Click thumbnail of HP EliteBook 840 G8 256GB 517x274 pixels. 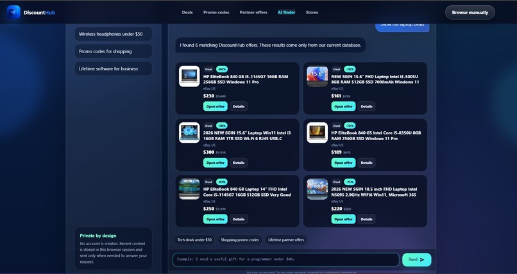189,76
